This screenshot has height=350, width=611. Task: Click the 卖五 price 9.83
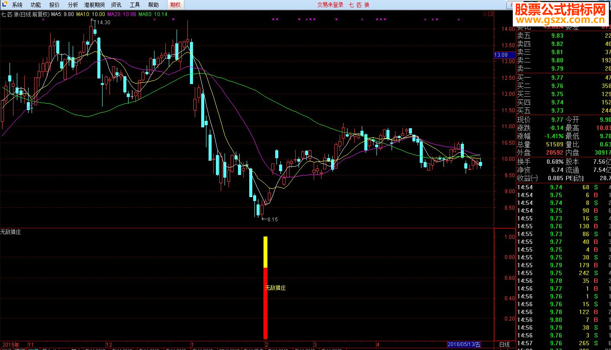[x=557, y=36]
